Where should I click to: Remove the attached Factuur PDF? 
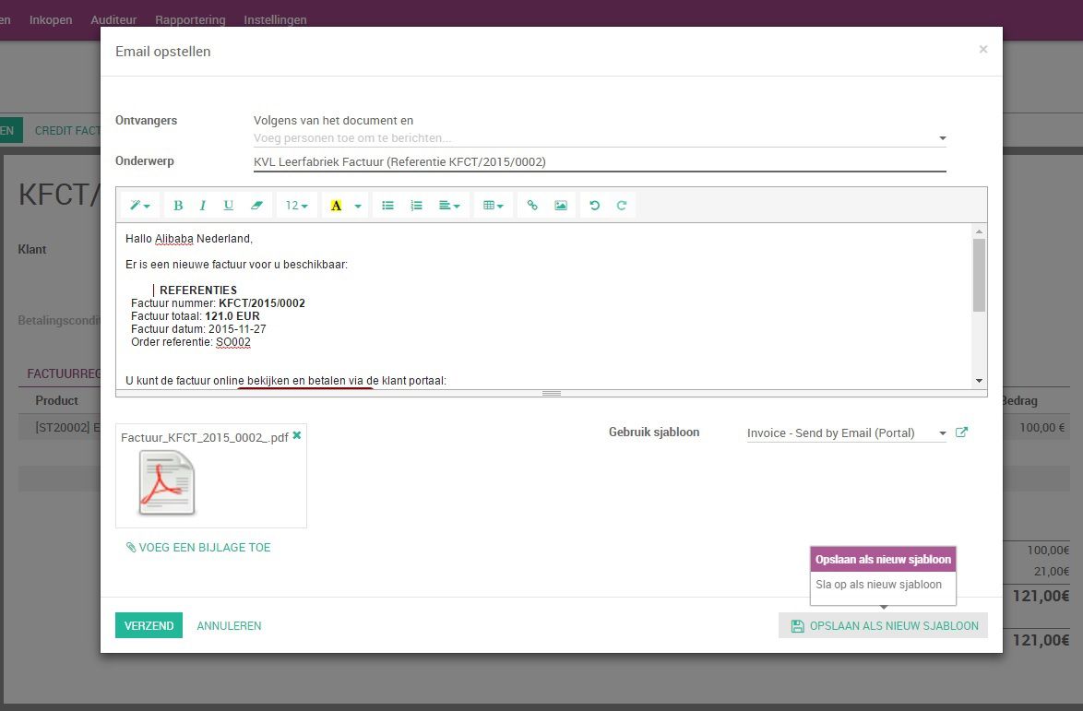pyautogui.click(x=298, y=435)
